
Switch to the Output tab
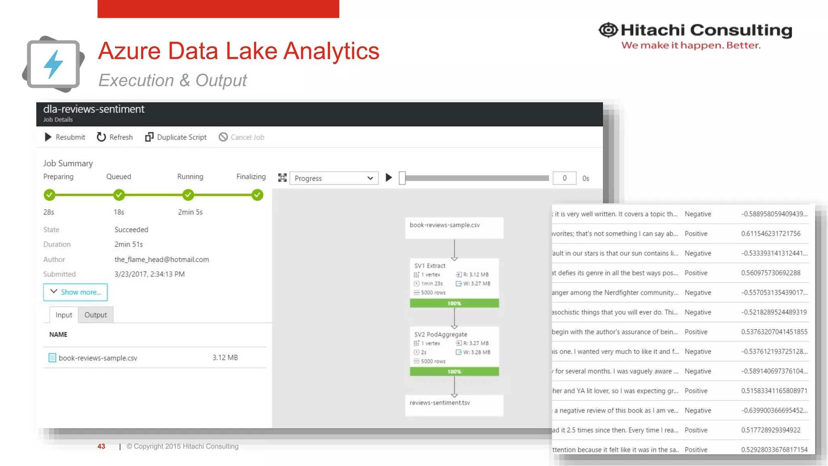pyautogui.click(x=95, y=315)
